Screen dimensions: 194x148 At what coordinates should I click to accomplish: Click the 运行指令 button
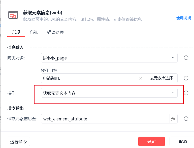18,141
